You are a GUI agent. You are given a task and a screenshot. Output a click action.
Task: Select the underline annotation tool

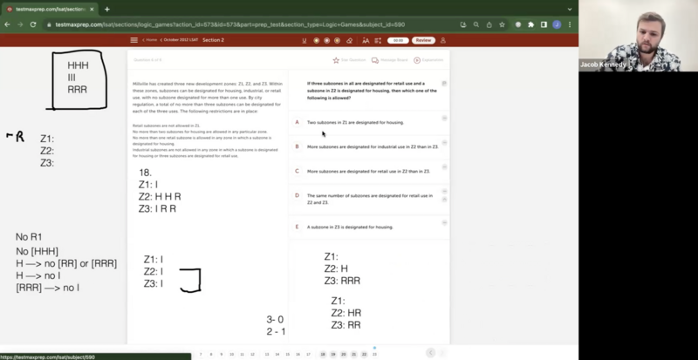pyautogui.click(x=305, y=40)
